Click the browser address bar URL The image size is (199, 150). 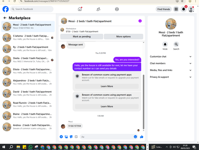click(47, 1)
